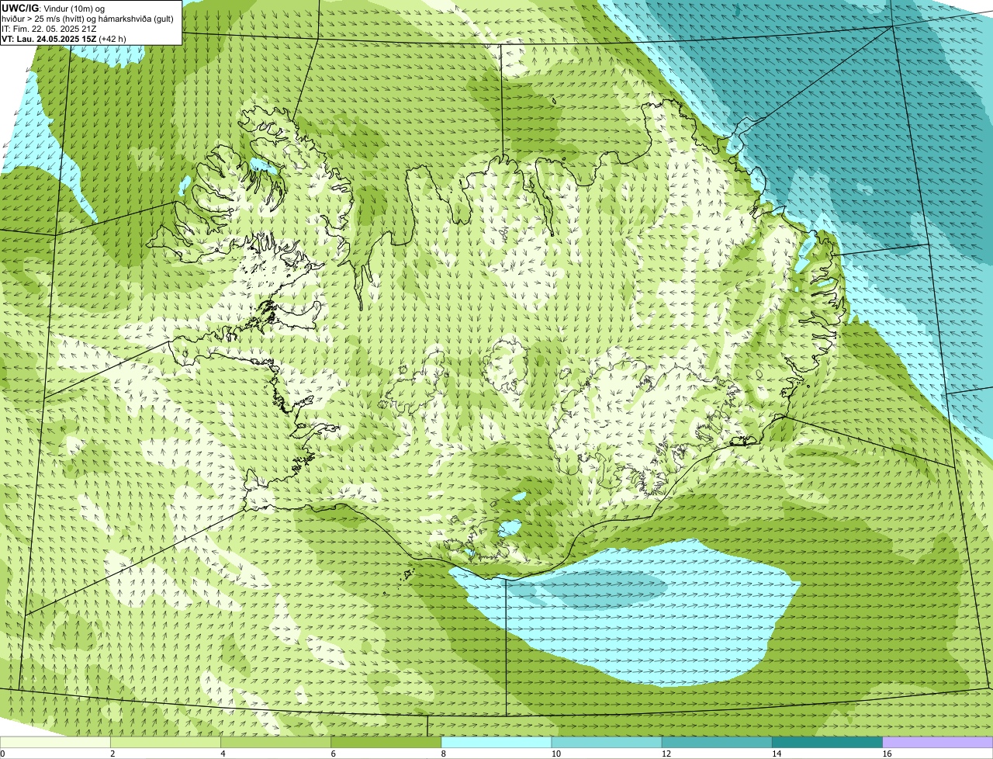Click the legend tick label '8'
Viewport: 993px width, 759px height.
(x=444, y=754)
